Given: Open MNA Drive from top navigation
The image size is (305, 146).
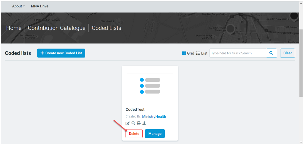Looking at the screenshot, I should [40, 6].
